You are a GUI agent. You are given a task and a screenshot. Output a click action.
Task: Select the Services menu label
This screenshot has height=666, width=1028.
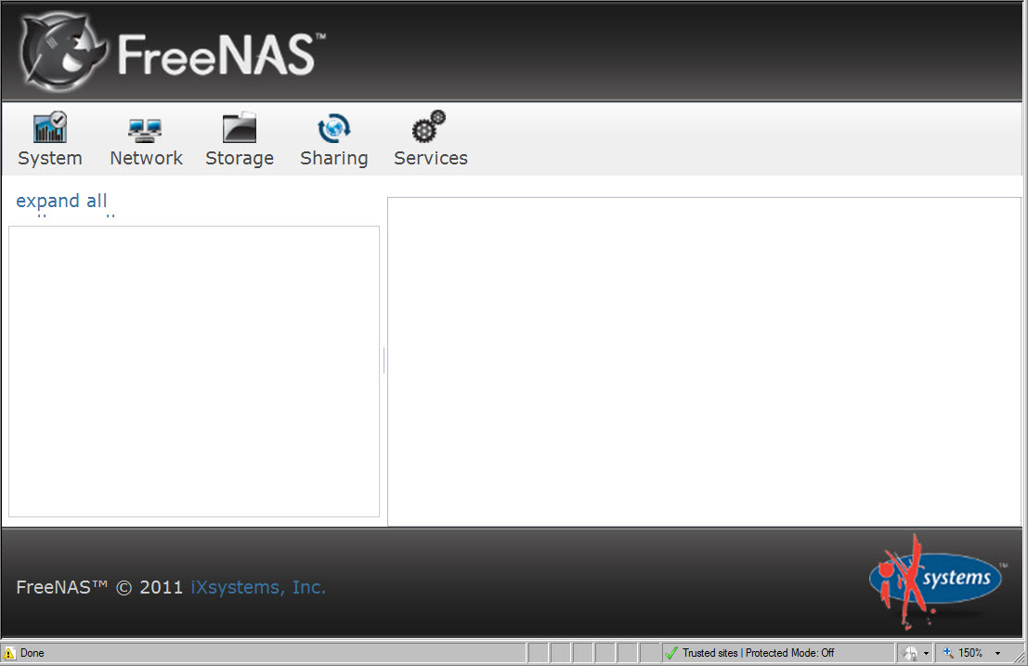point(431,158)
